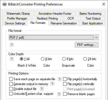The image size is (108, 100).
Task: Open help for Save each page as separate file
Action: (60, 79)
